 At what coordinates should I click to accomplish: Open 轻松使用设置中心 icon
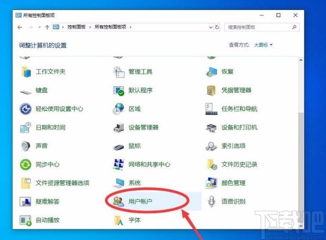26,109
